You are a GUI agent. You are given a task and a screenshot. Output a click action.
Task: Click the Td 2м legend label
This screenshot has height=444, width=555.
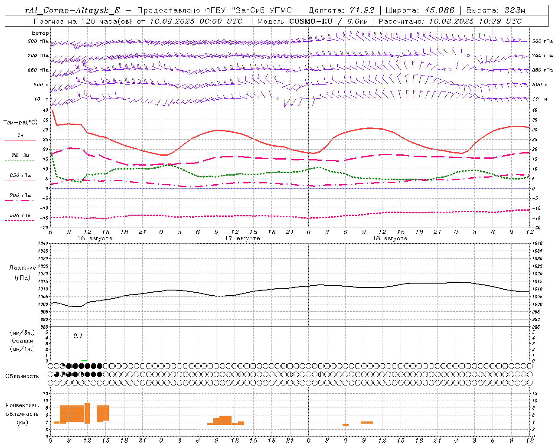[20, 155]
